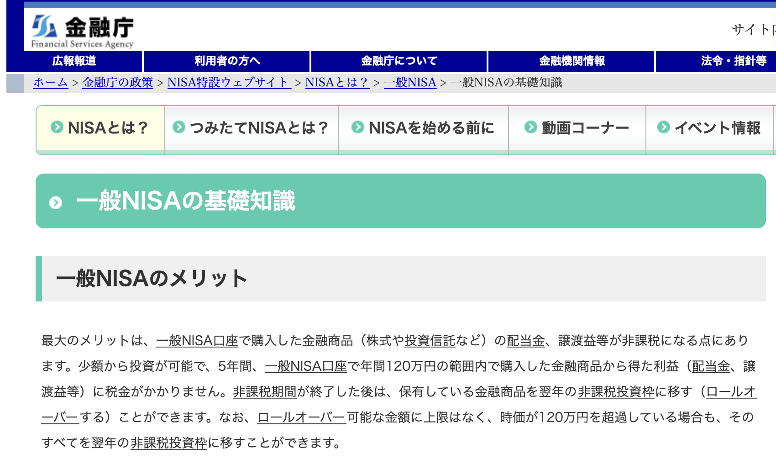Click the サイト内 search label at top right
This screenshot has height=475, width=776.
pos(754,30)
